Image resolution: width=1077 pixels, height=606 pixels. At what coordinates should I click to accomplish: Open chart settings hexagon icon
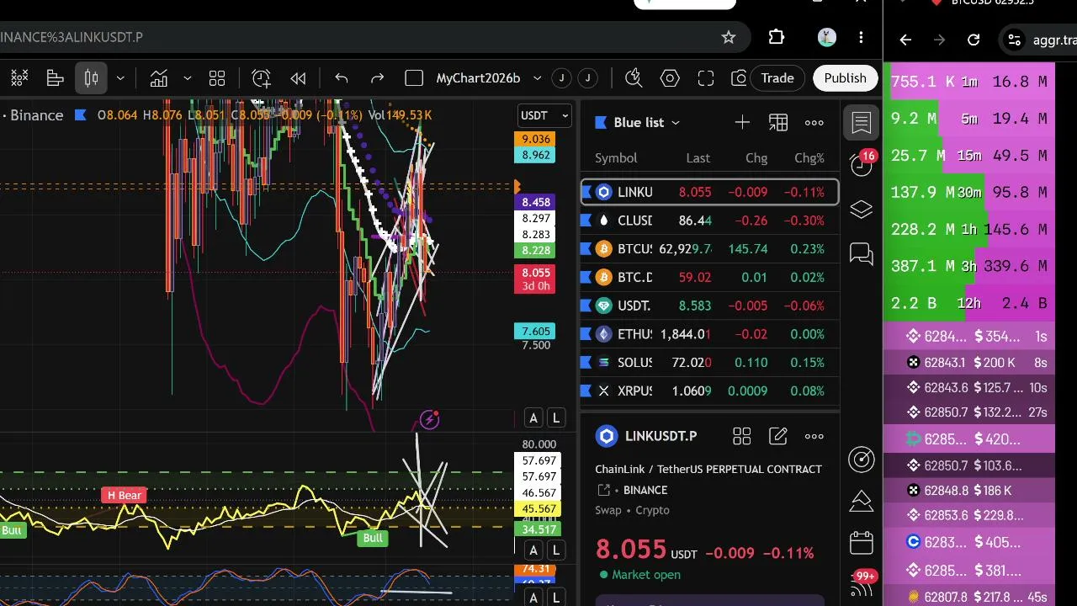click(x=670, y=78)
